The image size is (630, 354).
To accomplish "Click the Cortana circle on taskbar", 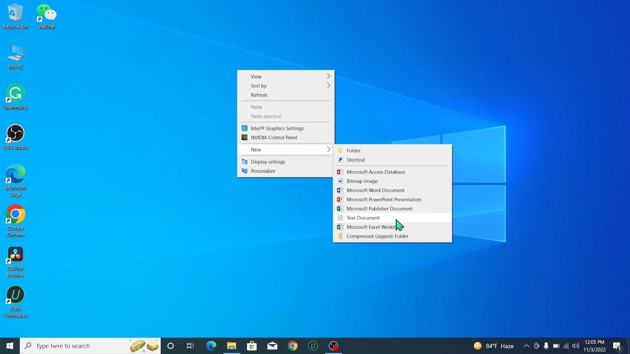I will [171, 346].
